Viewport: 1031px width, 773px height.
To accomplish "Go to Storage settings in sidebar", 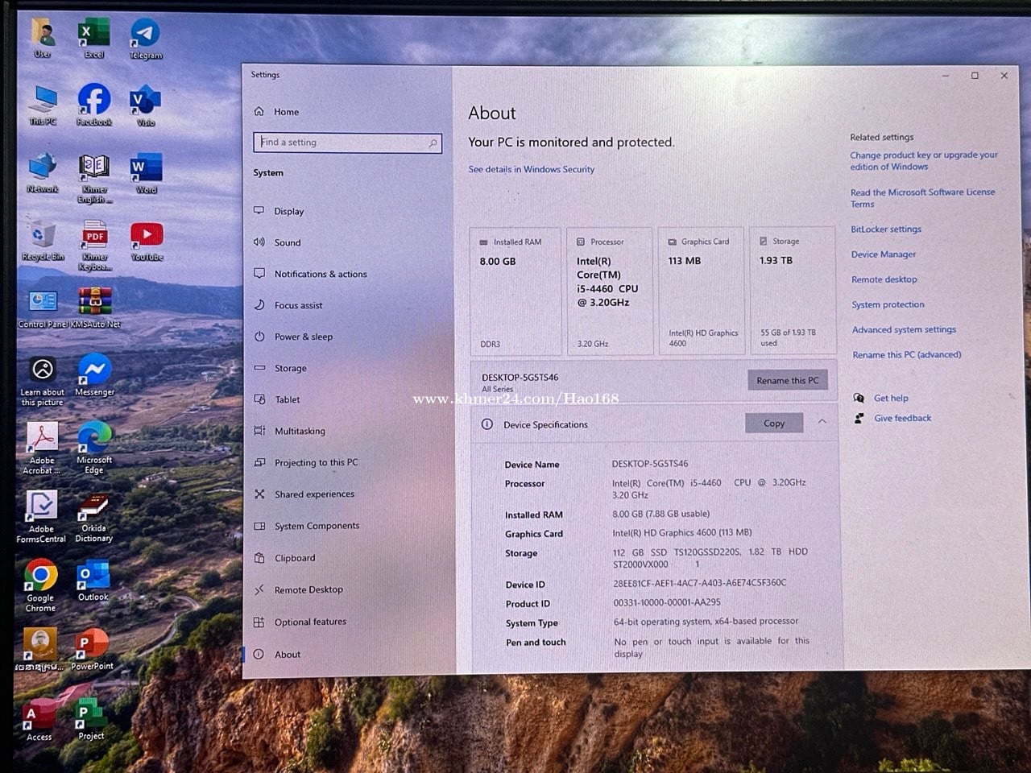I will (x=290, y=368).
